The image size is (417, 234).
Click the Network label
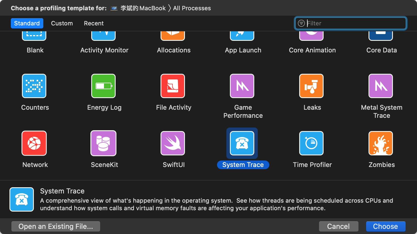coord(35,165)
